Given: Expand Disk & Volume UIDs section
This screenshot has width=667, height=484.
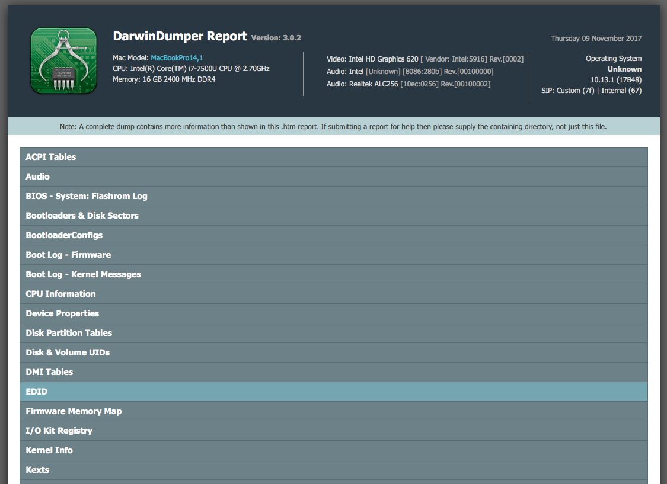Looking at the screenshot, I should pos(68,352).
